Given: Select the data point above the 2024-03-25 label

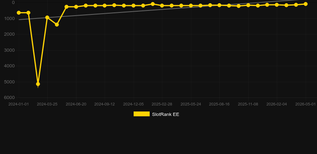Looking at the screenshot, I should tap(47, 18).
